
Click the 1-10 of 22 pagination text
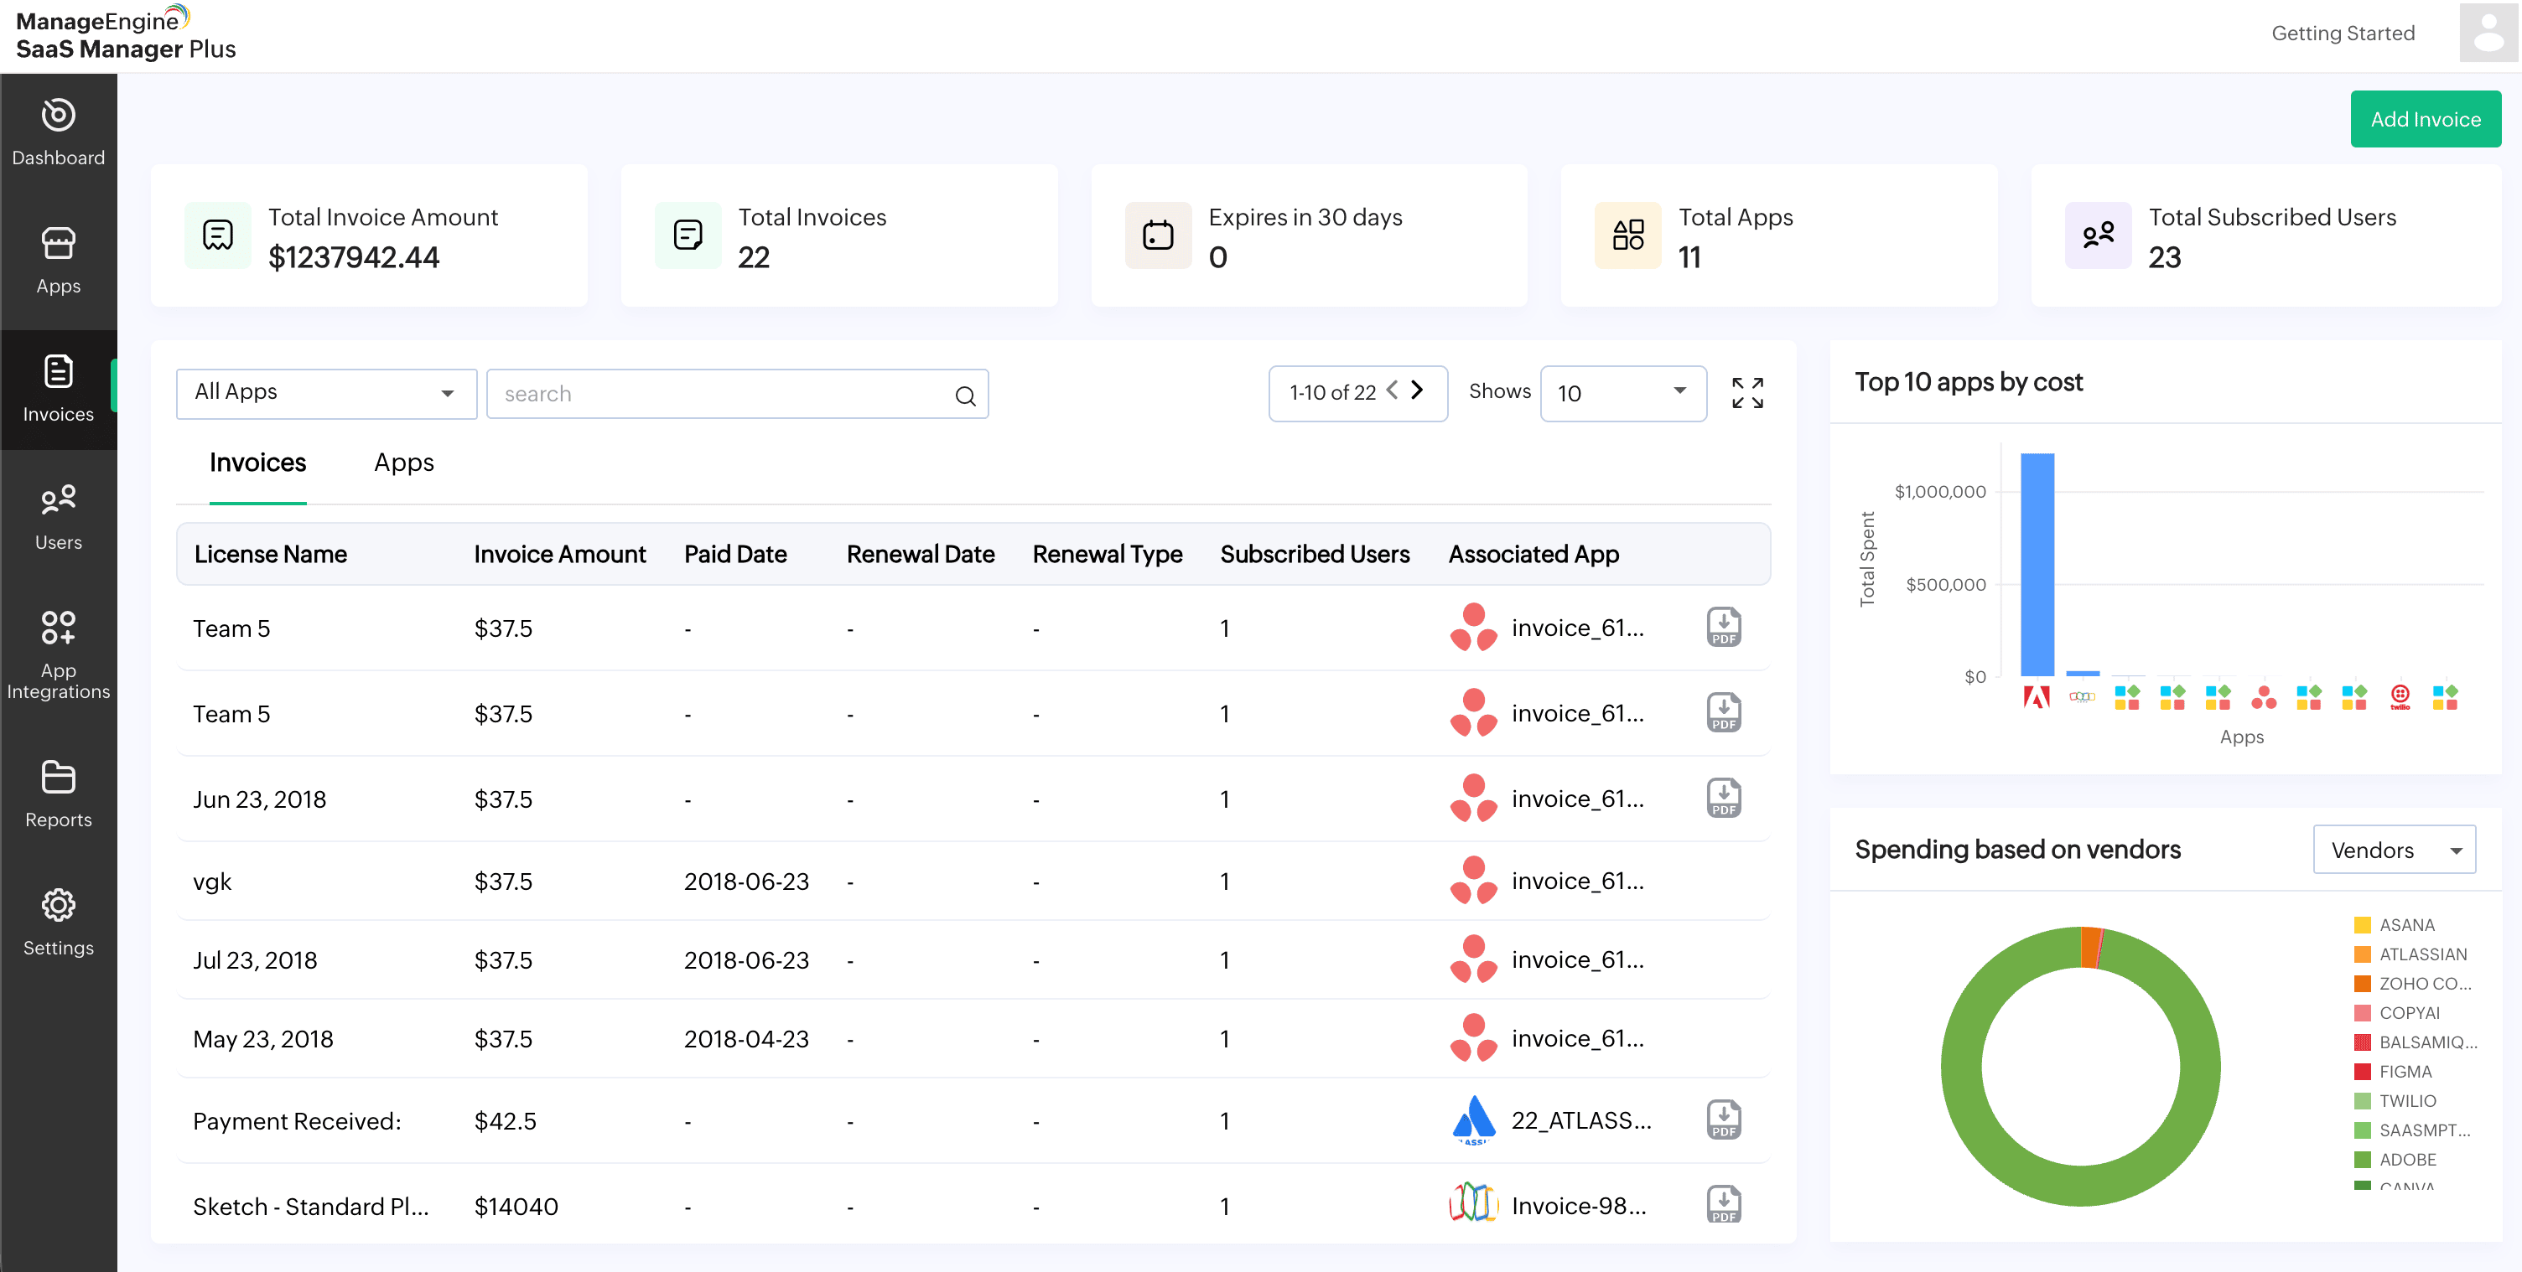1332,392
